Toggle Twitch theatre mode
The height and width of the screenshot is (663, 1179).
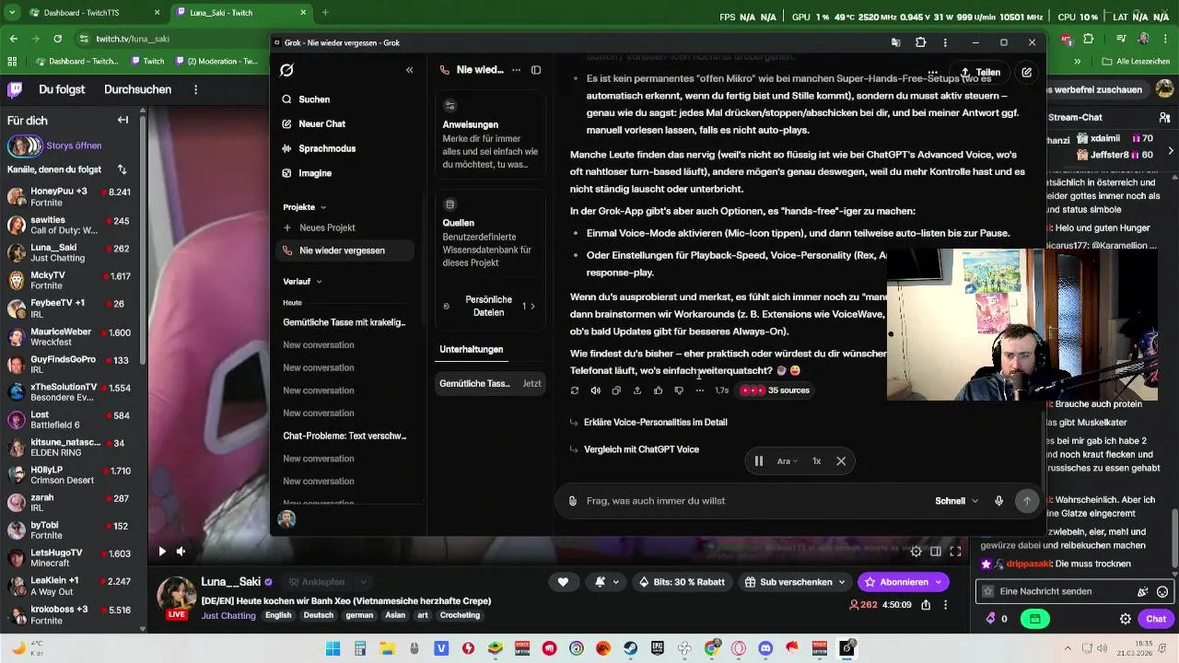coord(936,552)
